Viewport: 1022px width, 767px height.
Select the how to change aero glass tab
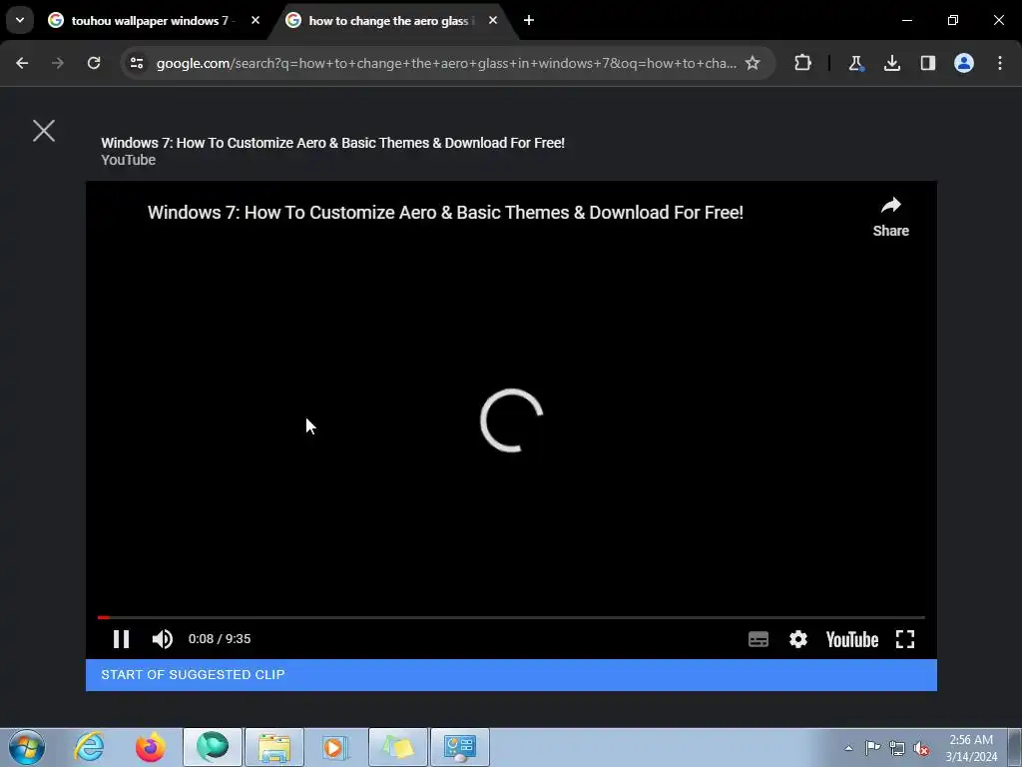click(389, 21)
